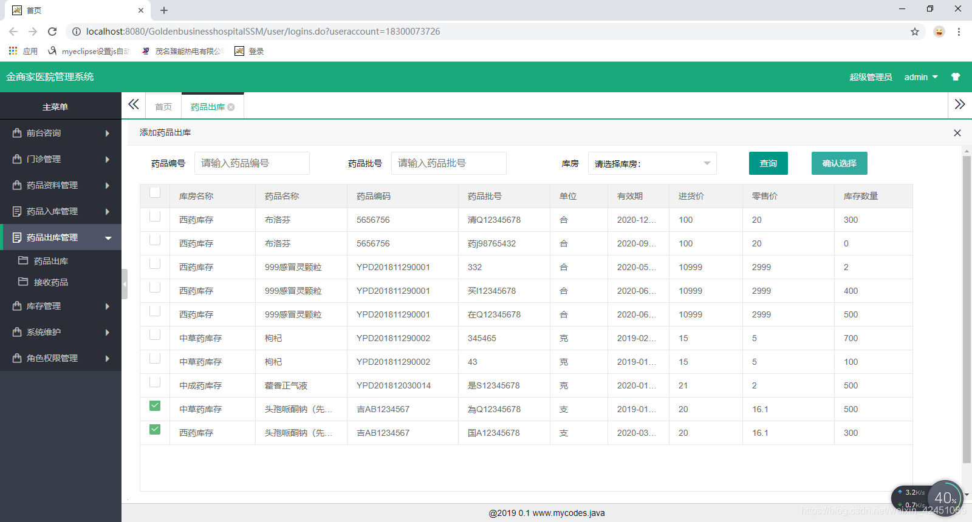This screenshot has width=972, height=522.
Task: Open the 茂名臻能热电有限公司 bookmark
Action: (182, 51)
